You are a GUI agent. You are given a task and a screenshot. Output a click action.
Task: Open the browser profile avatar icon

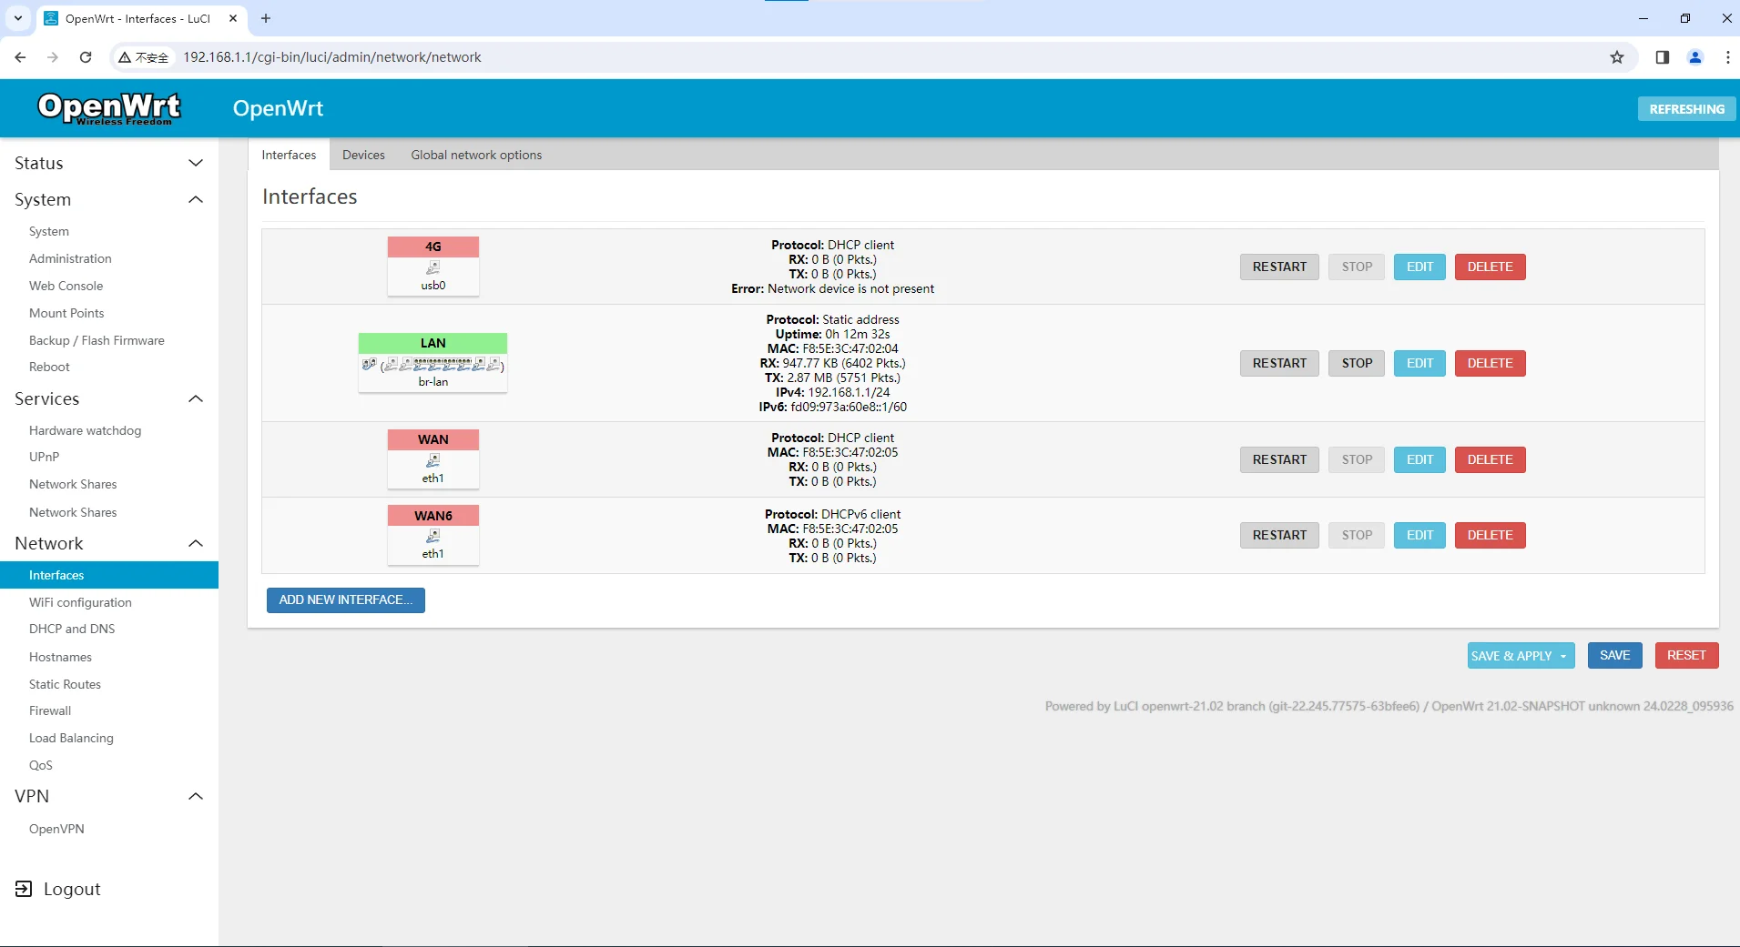(1695, 57)
